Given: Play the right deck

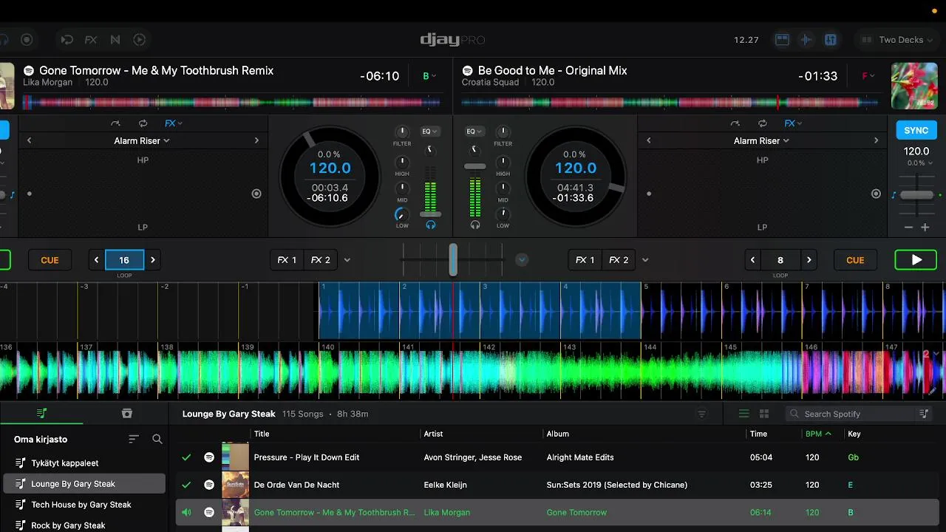Looking at the screenshot, I should tap(916, 260).
